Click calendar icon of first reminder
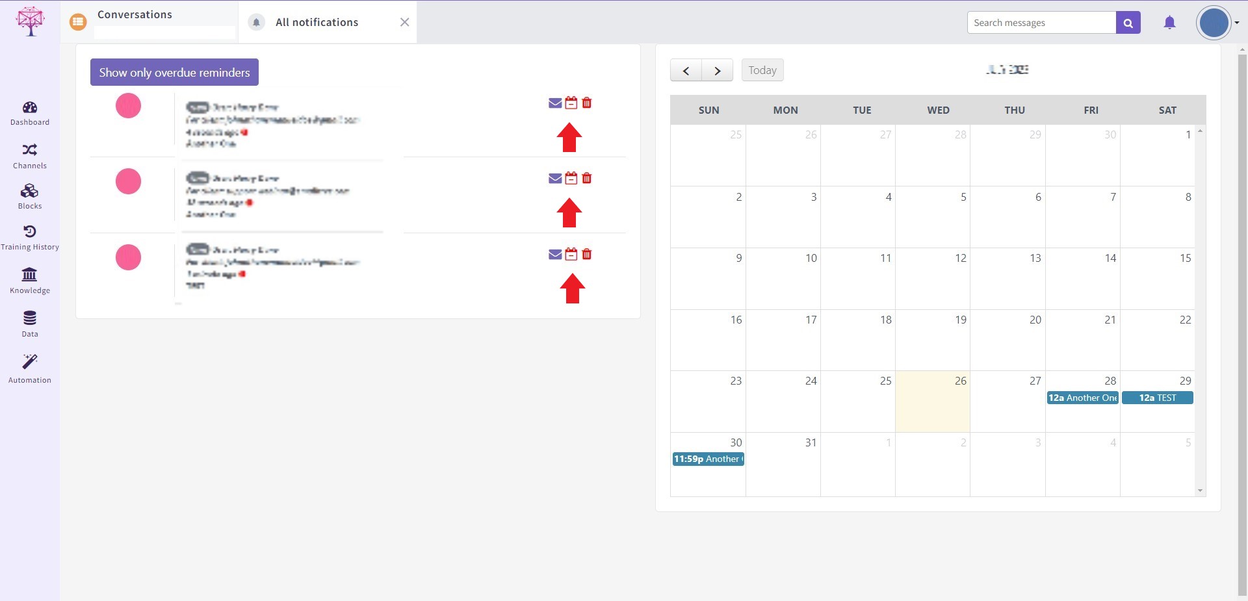Viewport: 1248px width, 601px height. [571, 103]
